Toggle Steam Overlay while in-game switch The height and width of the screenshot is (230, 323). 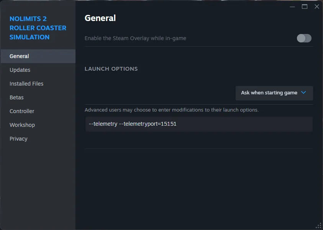tap(304, 38)
